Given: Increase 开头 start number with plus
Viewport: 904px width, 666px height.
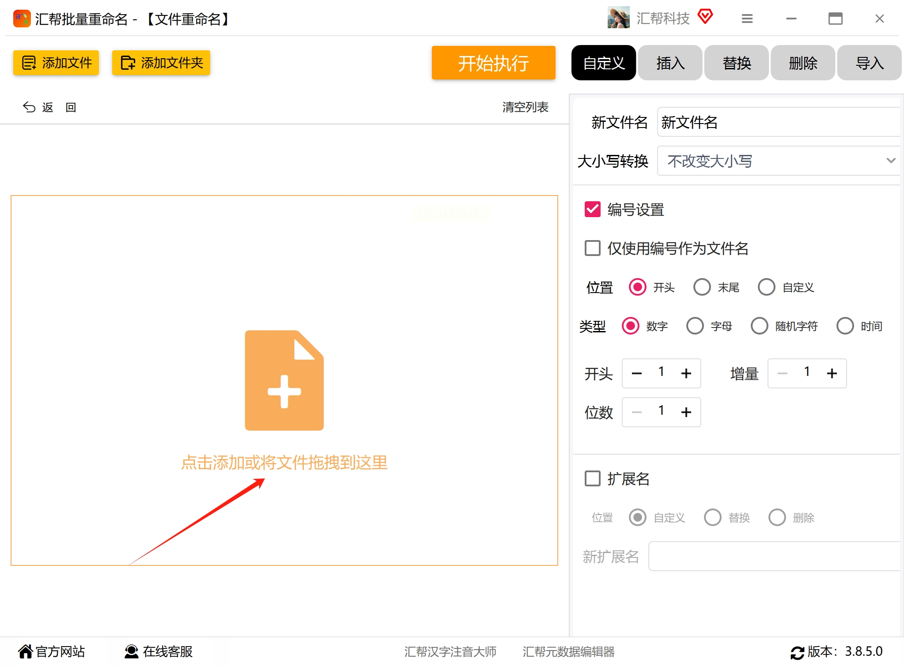Looking at the screenshot, I should (686, 373).
